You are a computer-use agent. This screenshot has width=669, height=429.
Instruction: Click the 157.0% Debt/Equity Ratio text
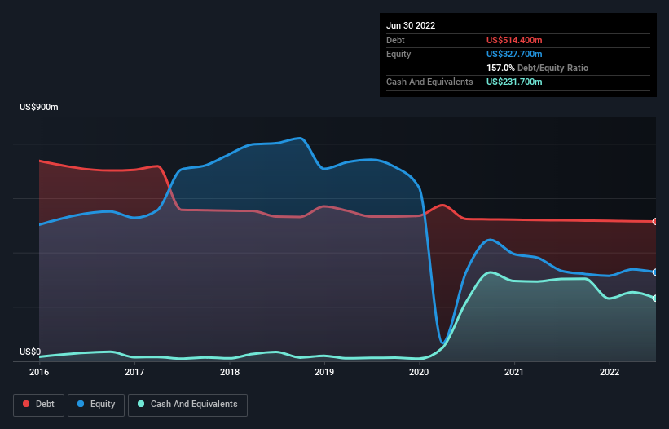[538, 68]
